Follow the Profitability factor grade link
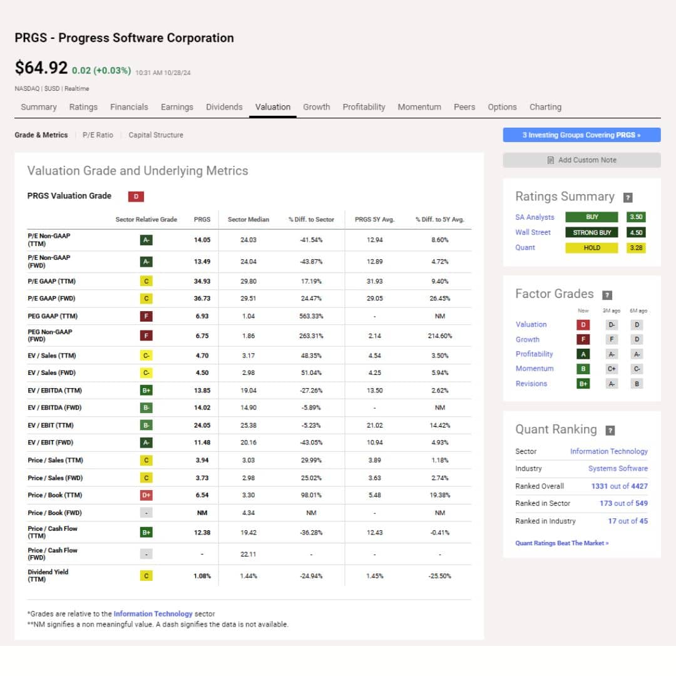The width and height of the screenshot is (676, 676). click(534, 354)
